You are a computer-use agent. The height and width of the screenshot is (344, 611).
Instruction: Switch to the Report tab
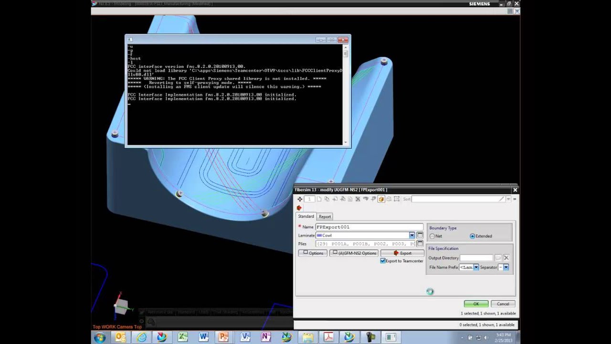[x=325, y=216]
